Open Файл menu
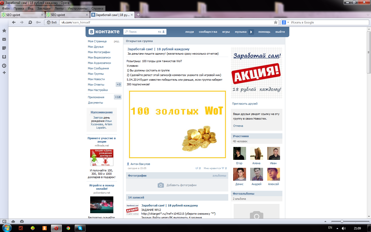The width and height of the screenshot is (371, 232). [6, 9]
